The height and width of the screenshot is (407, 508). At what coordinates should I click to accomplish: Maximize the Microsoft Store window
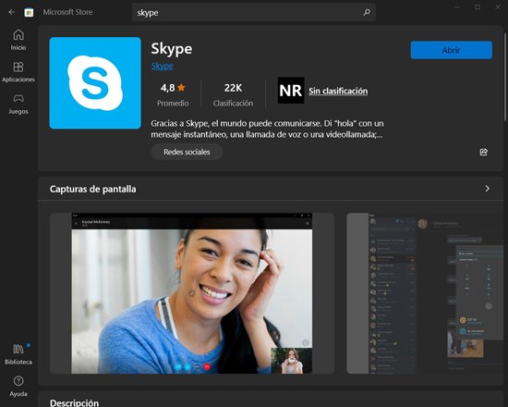pyautogui.click(x=478, y=7)
